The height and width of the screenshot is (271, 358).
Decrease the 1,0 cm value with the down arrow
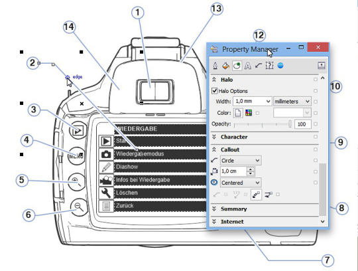251,173
